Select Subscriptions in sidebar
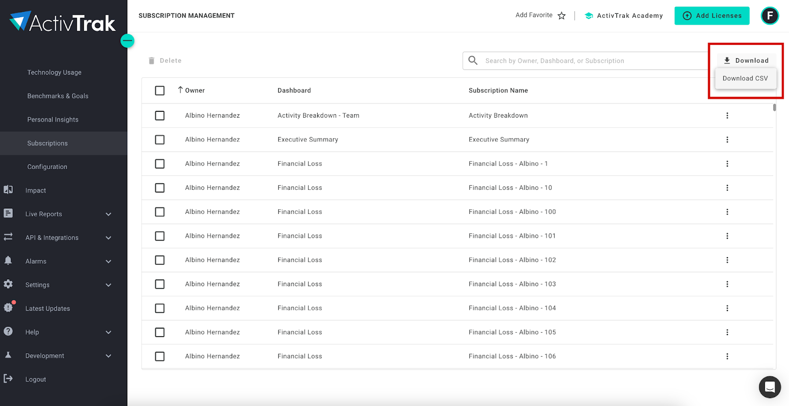The height and width of the screenshot is (406, 789). (64, 143)
